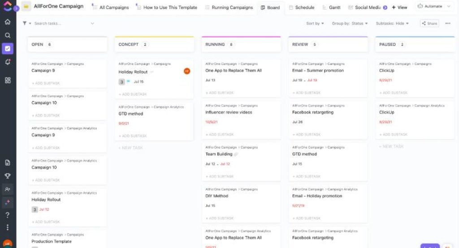Image resolution: width=459 pixels, height=248 pixels.
Task: Click New Task in Paused column
Action: [x=391, y=146]
